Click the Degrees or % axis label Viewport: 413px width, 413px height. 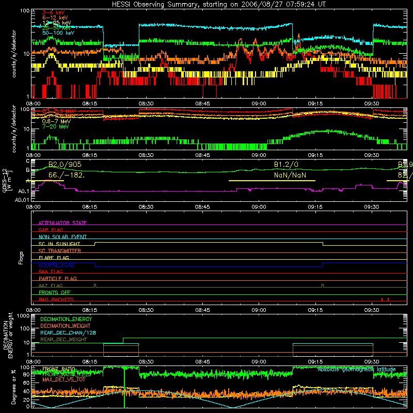click(x=13, y=387)
